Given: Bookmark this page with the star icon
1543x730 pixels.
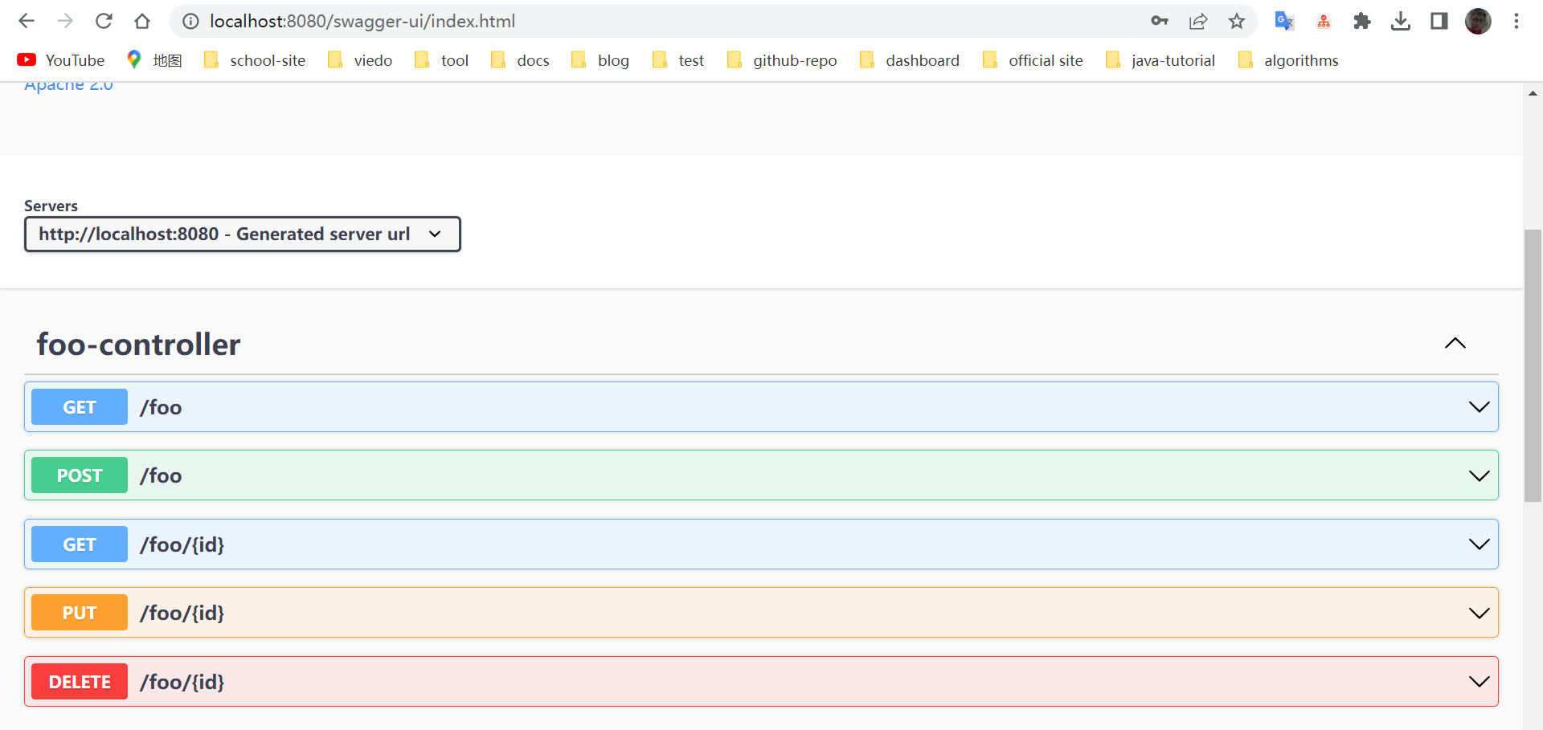Looking at the screenshot, I should pyautogui.click(x=1237, y=21).
